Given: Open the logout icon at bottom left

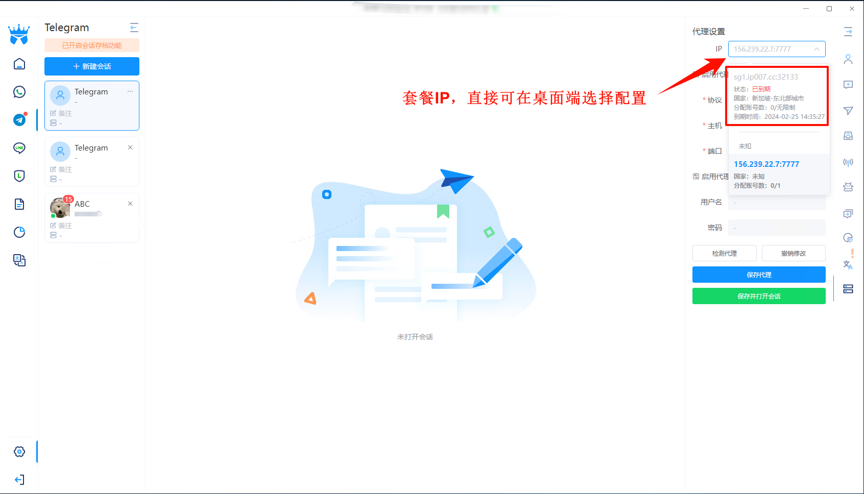Looking at the screenshot, I should point(19,480).
